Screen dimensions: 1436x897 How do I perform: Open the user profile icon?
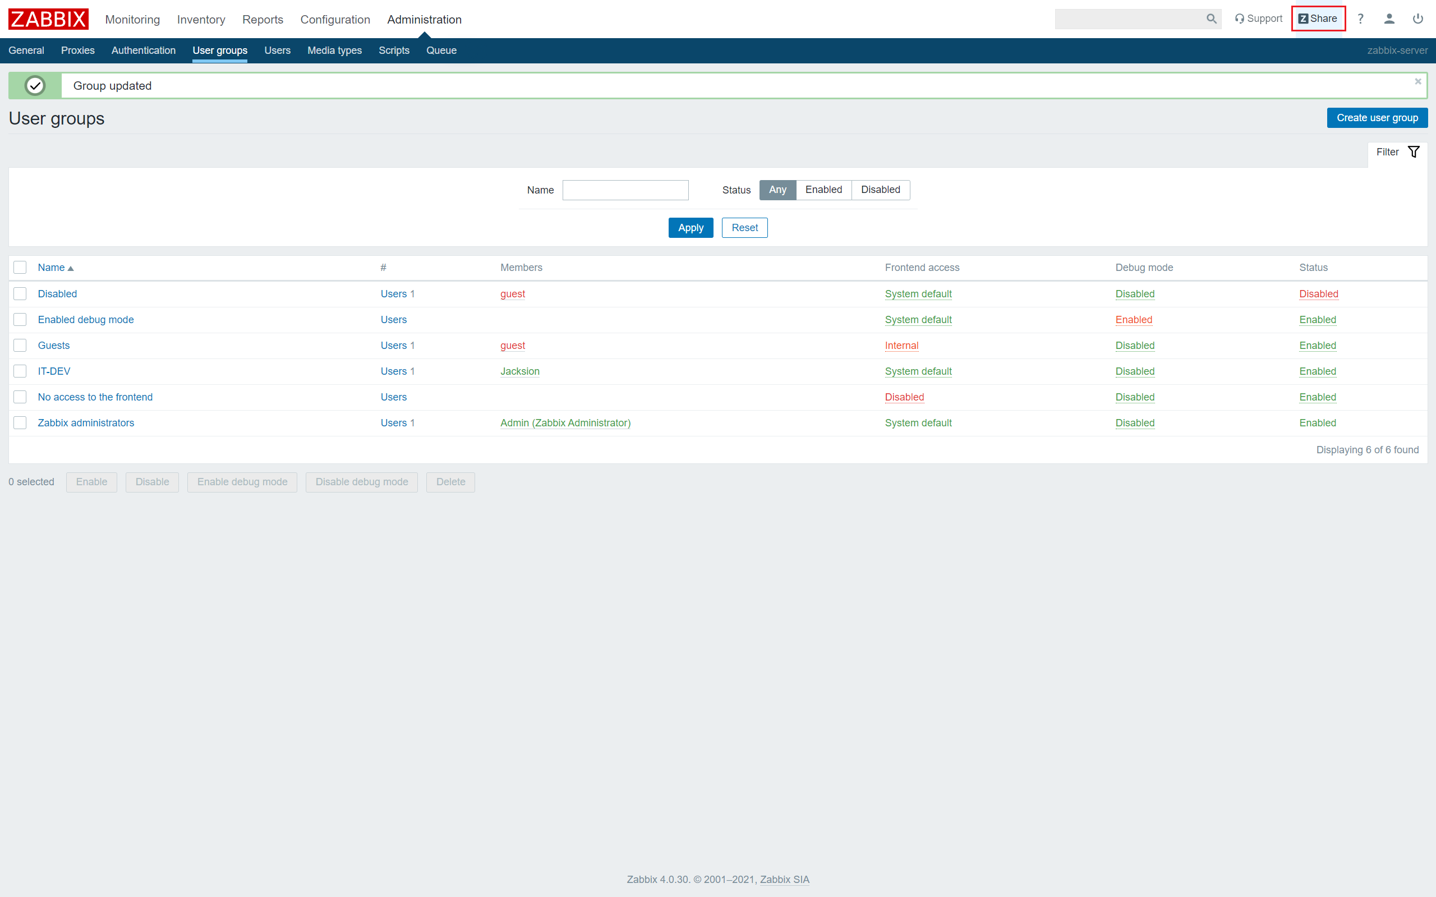tap(1389, 19)
